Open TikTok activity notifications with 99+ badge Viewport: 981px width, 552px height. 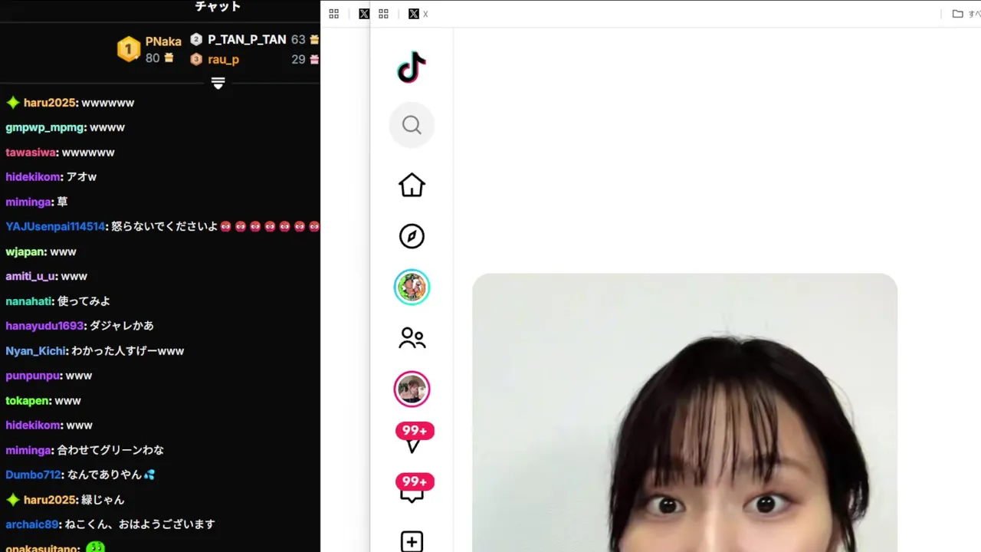click(x=414, y=438)
